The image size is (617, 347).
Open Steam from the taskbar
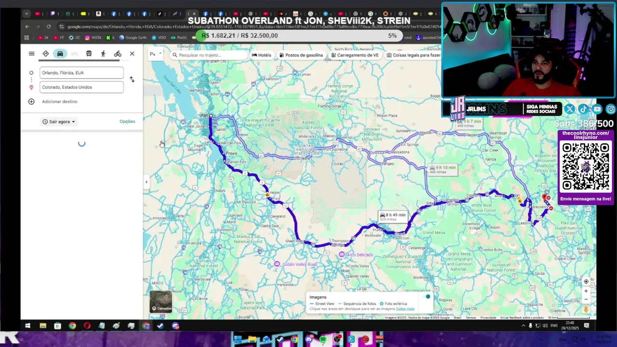pyautogui.click(x=161, y=326)
